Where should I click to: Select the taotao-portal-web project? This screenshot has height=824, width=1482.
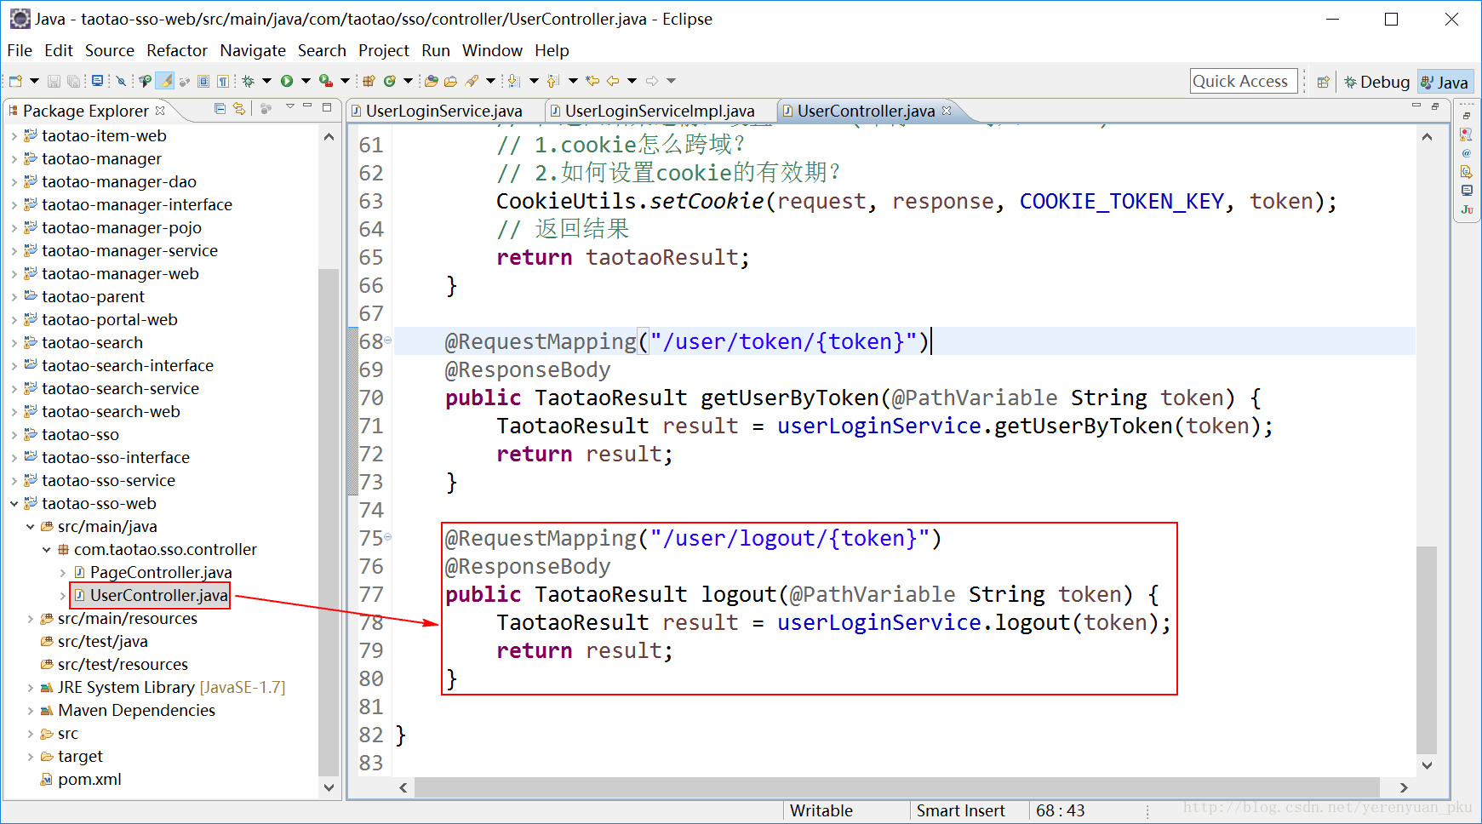click(110, 319)
